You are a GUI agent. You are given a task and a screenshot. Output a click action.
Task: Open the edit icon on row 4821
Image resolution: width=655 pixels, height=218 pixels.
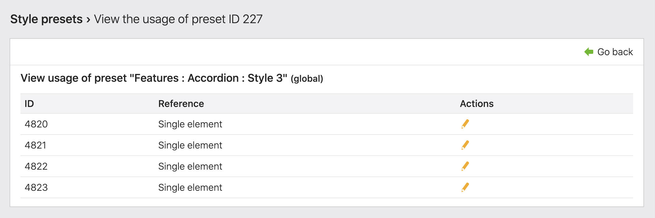(465, 145)
